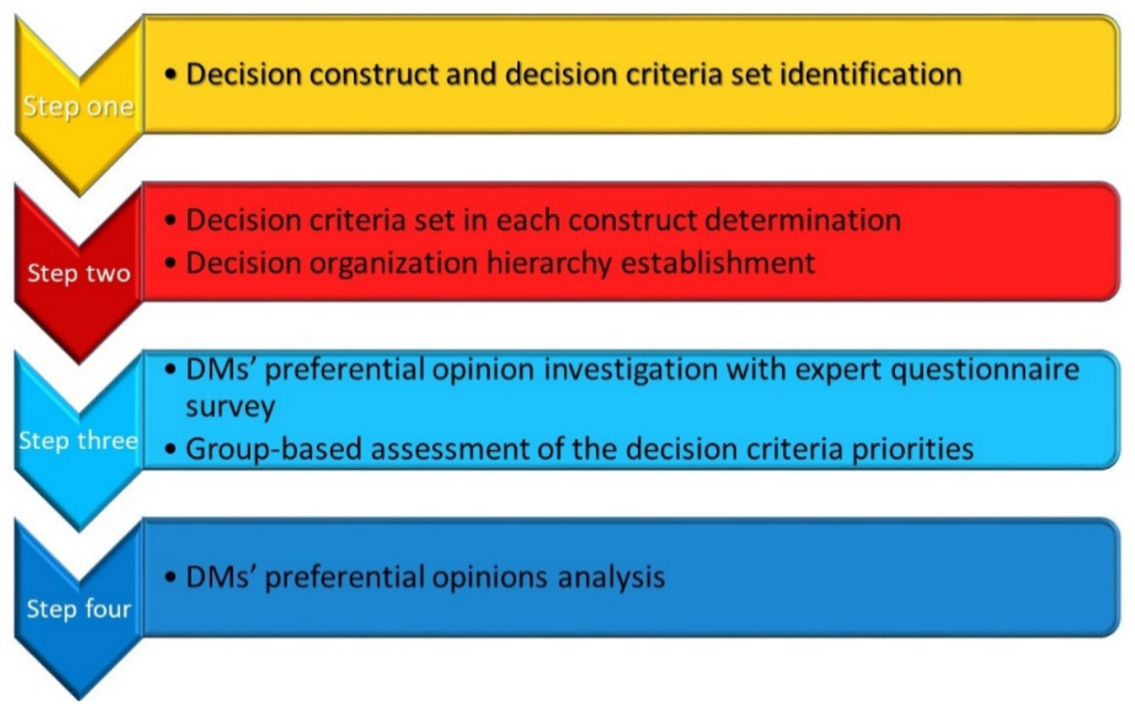The width and height of the screenshot is (1135, 715).
Task: Select the Step one label text
Action: pyautogui.click(x=79, y=108)
